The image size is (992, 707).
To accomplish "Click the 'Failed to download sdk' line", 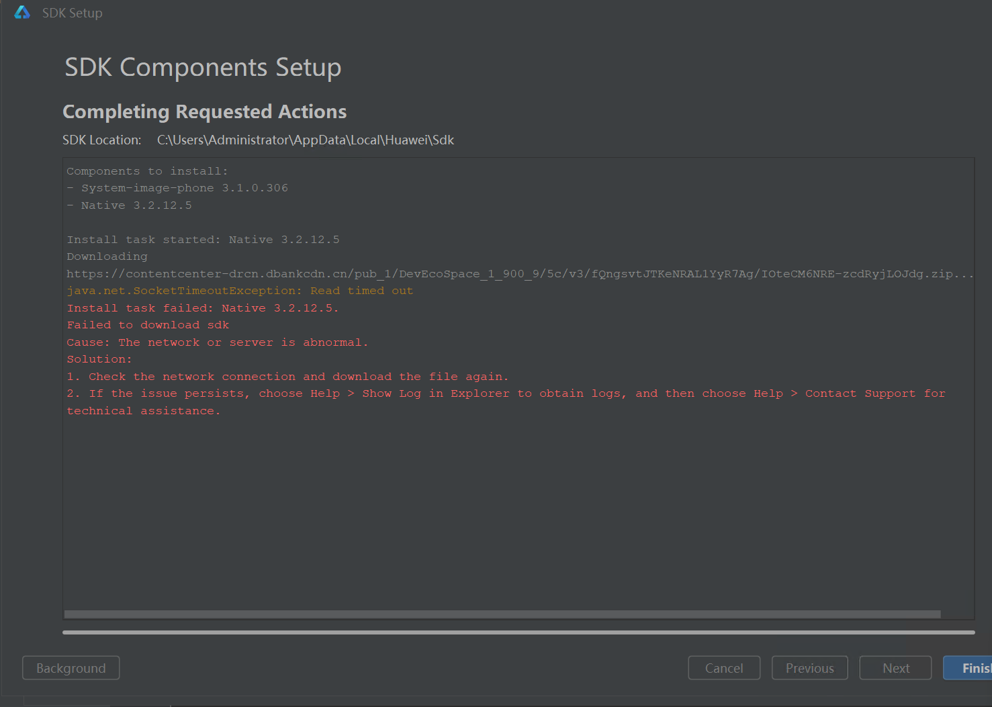I will pyautogui.click(x=148, y=325).
